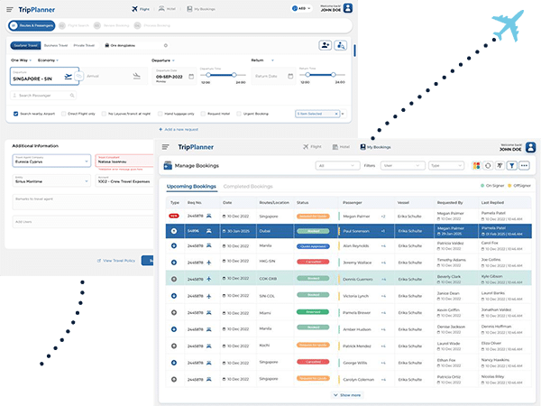Click the refresh icon in Manage Bookings toolbar
This screenshot has height=406, width=541.
tap(488, 166)
